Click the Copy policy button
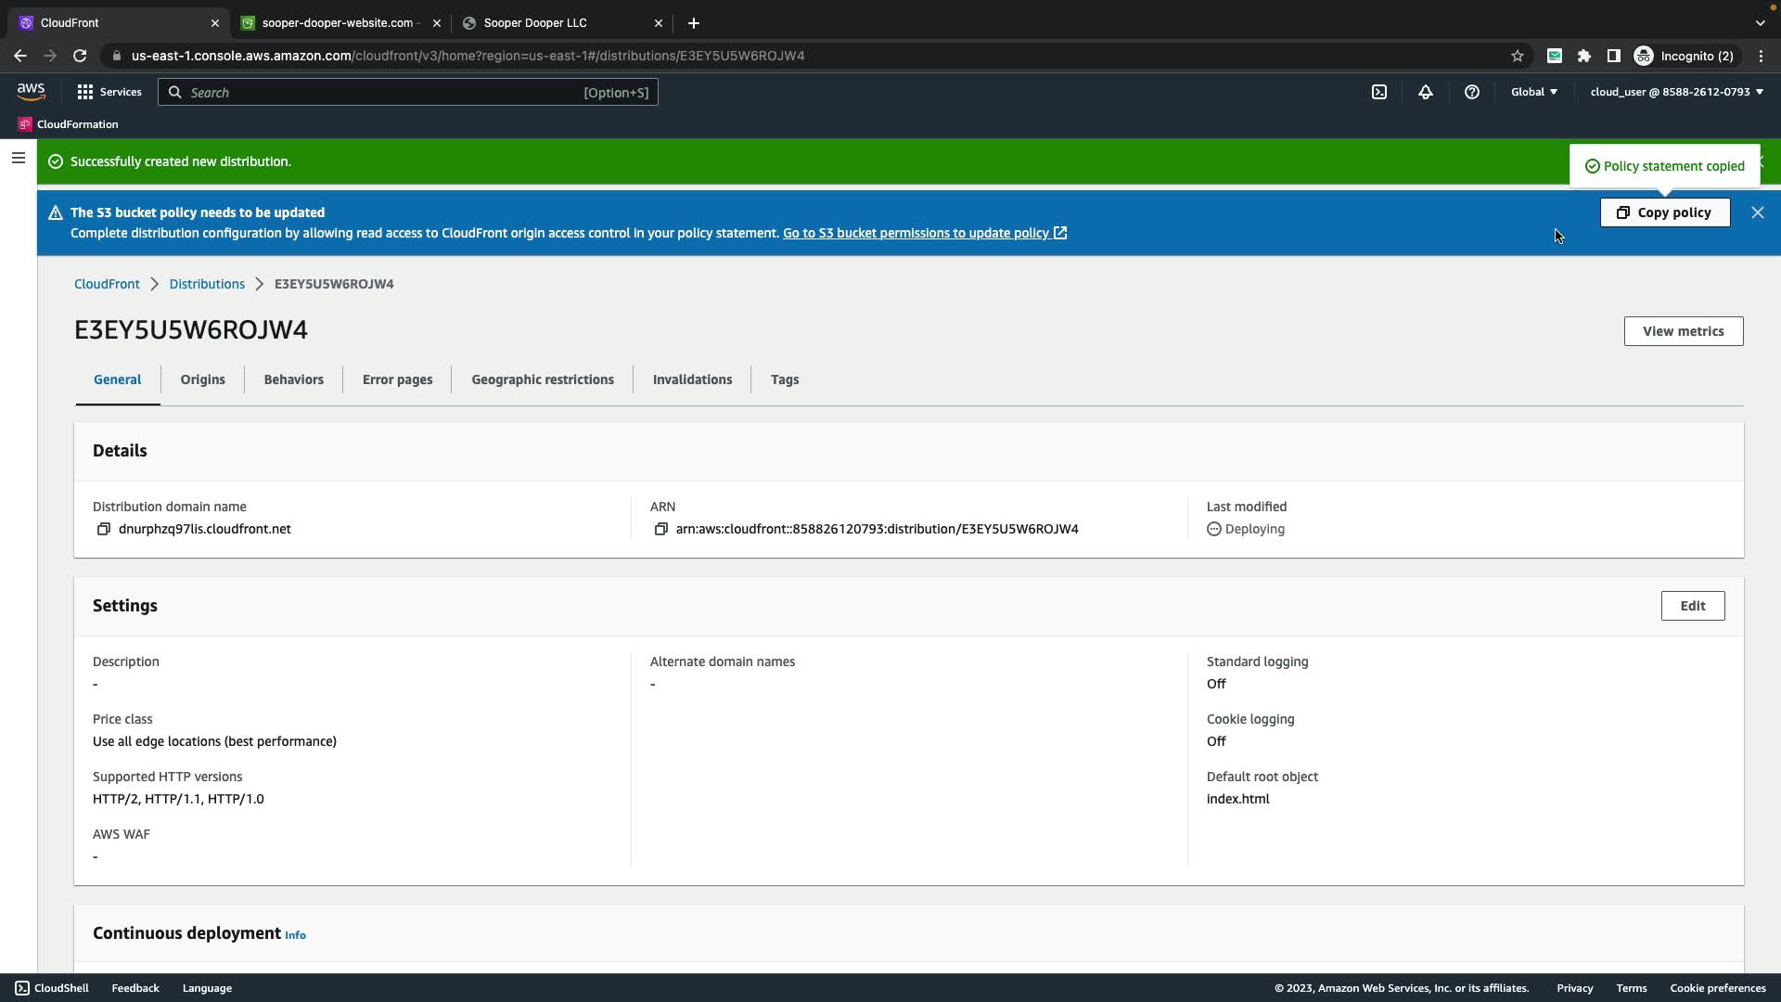 [x=1664, y=212]
